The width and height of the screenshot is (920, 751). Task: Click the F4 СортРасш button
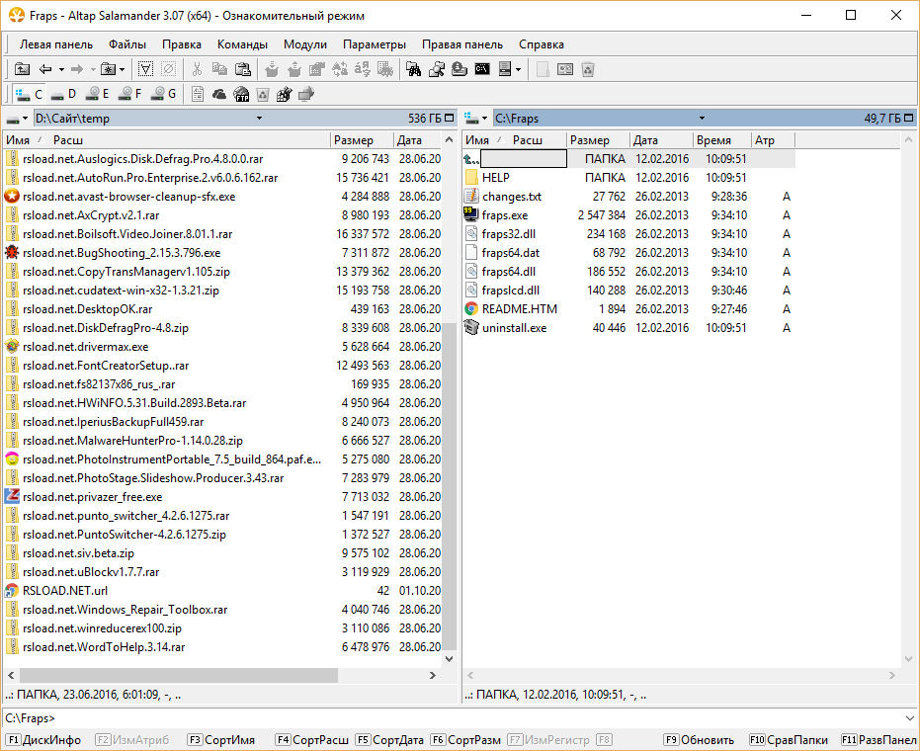(312, 740)
